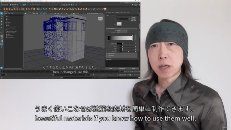Go to start of playback range
Screen dimensions: 231x130
tap(125, 72)
